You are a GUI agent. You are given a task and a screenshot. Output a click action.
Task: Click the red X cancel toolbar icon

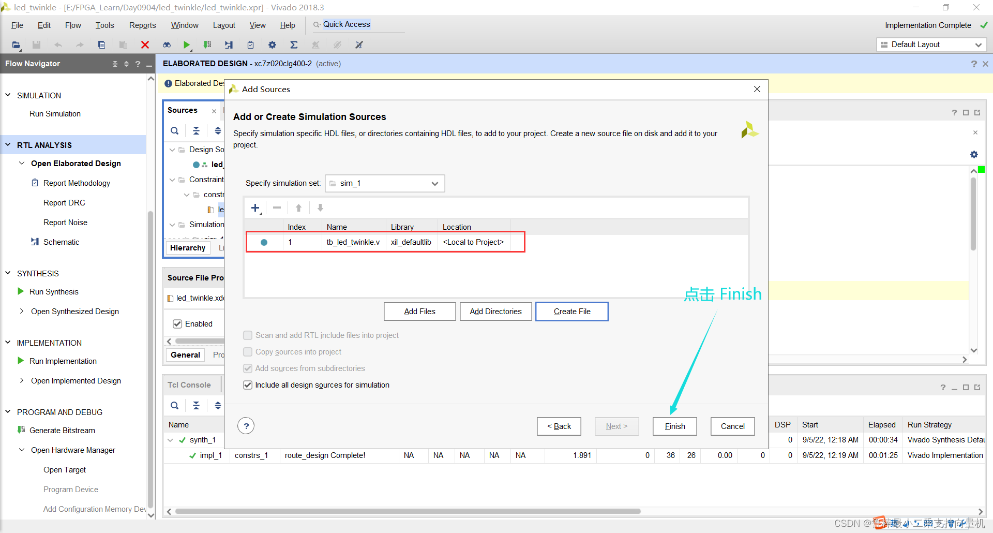click(145, 45)
